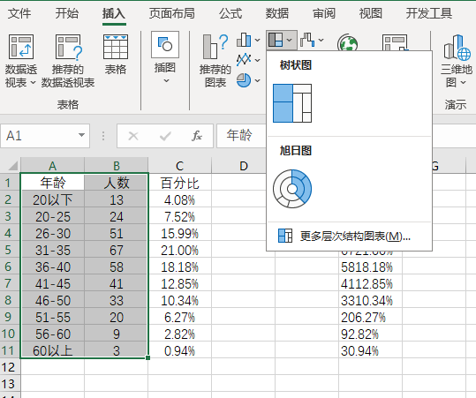
Task: Open the 开发工具 tab
Action: (x=429, y=13)
